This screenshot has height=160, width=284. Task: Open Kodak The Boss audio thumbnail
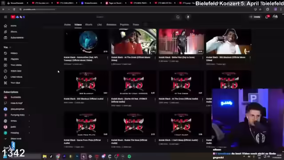(x=134, y=124)
